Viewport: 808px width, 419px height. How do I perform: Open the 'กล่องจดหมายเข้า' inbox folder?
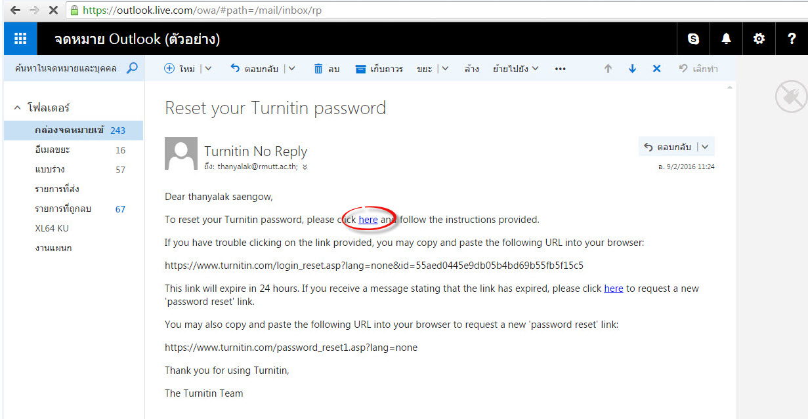coord(74,130)
